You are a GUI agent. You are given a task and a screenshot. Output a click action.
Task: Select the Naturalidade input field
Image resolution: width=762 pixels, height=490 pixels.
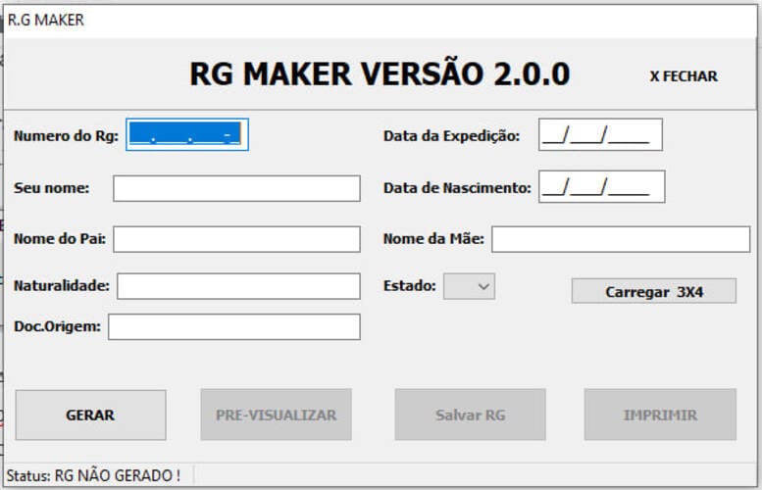(238, 286)
